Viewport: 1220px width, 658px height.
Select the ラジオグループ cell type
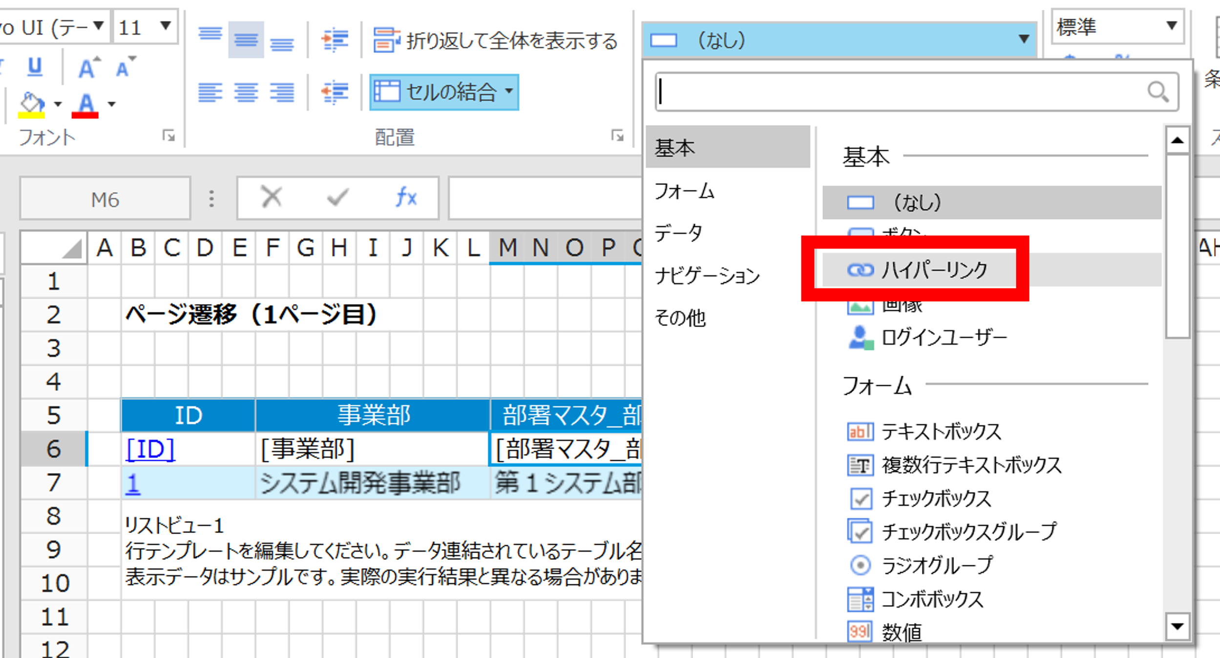tap(936, 565)
